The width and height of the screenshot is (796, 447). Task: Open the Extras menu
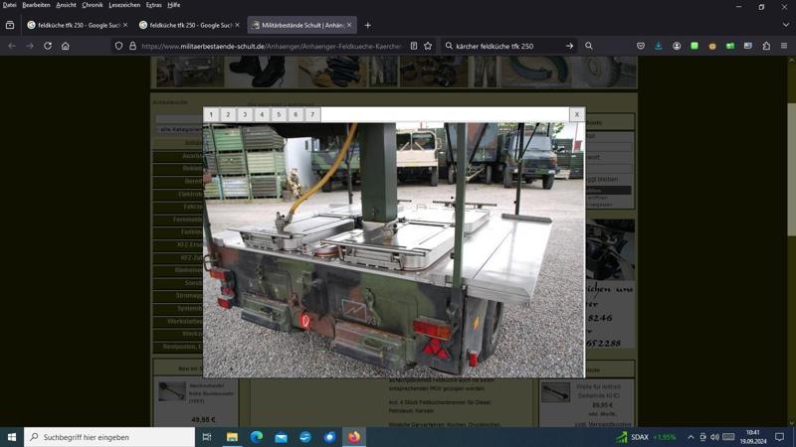(154, 5)
